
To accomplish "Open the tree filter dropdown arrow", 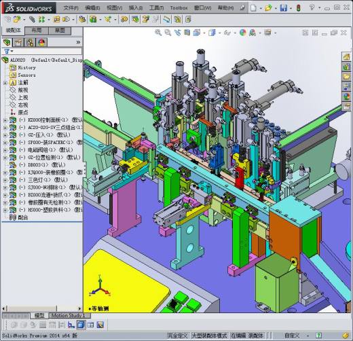I will (x=12, y=51).
